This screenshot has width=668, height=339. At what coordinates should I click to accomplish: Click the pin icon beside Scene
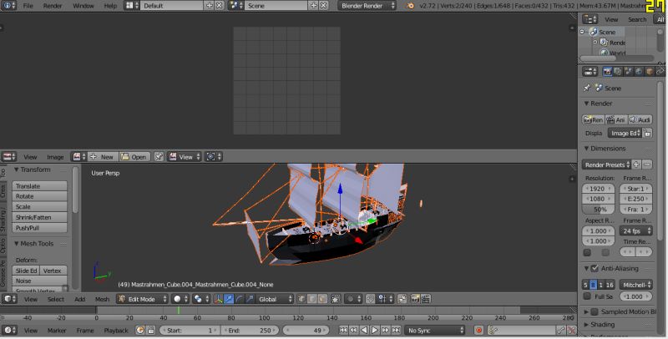[x=587, y=88]
